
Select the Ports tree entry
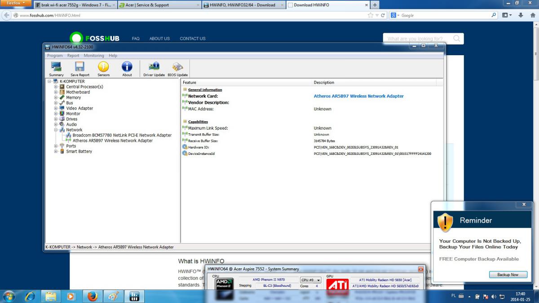coord(71,146)
